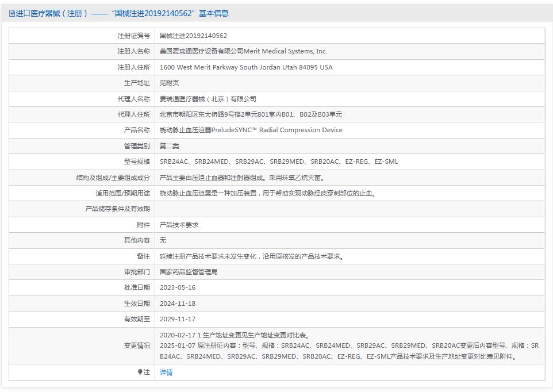
Task: Select the expiry date 2029-11-17 value
Action: click(178, 318)
